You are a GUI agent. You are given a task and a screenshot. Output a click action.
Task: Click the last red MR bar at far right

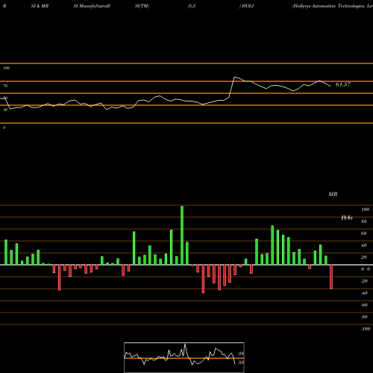click(x=331, y=277)
